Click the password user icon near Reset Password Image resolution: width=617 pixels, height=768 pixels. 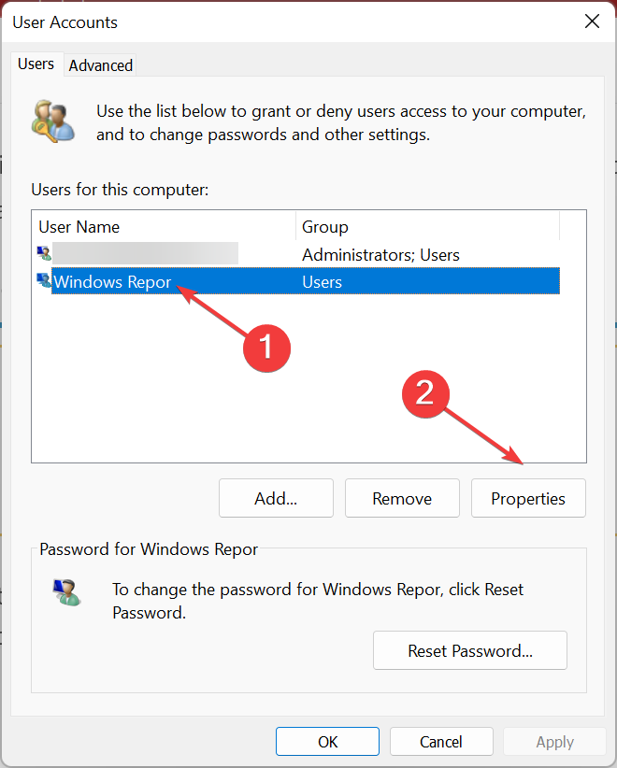tap(66, 592)
